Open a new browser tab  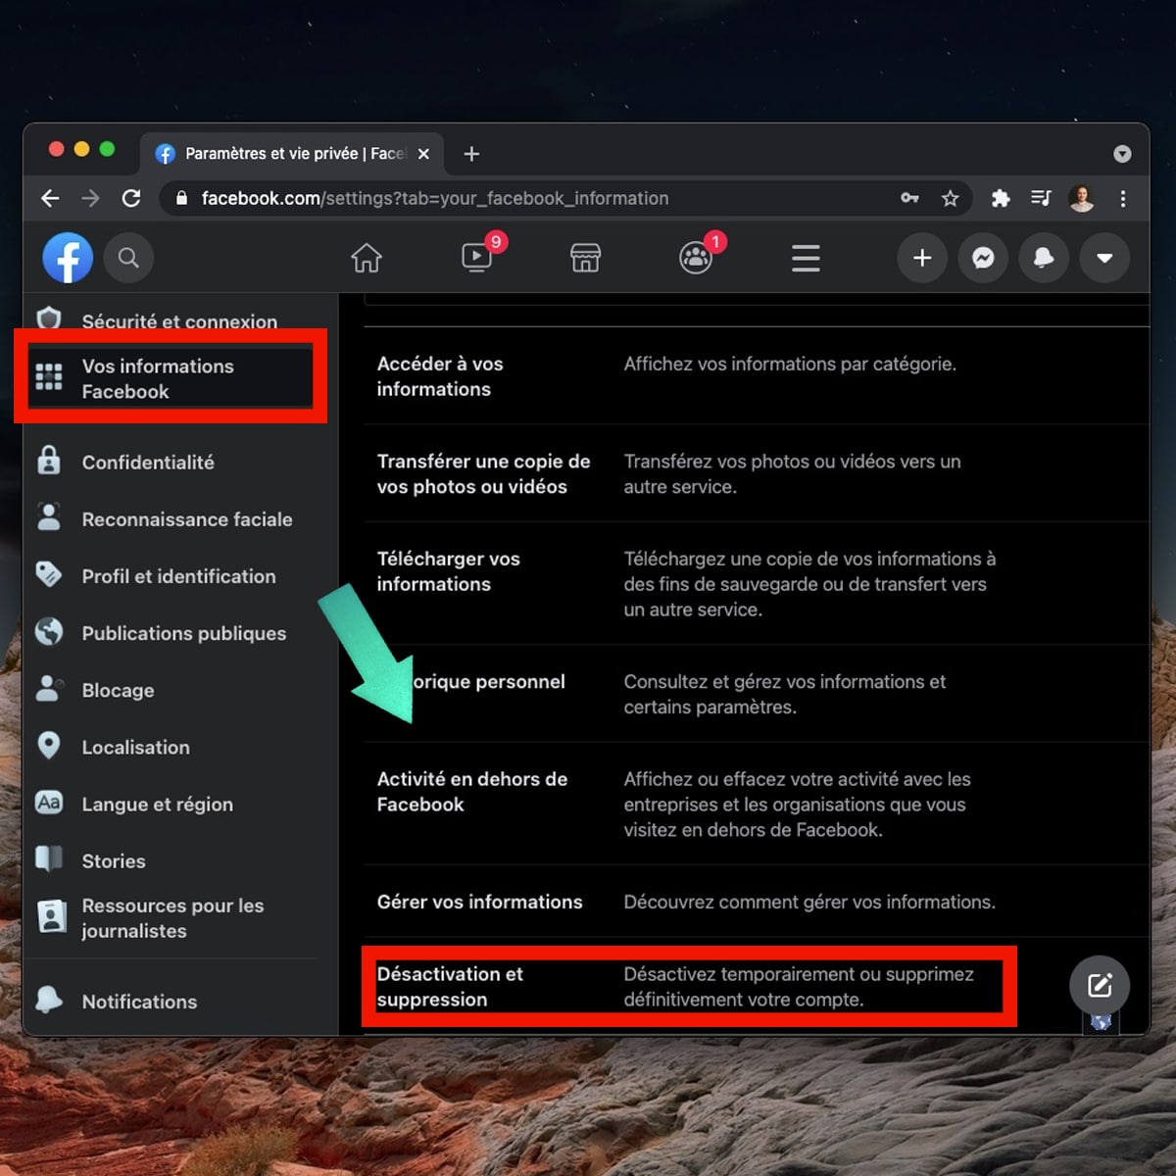point(471,154)
